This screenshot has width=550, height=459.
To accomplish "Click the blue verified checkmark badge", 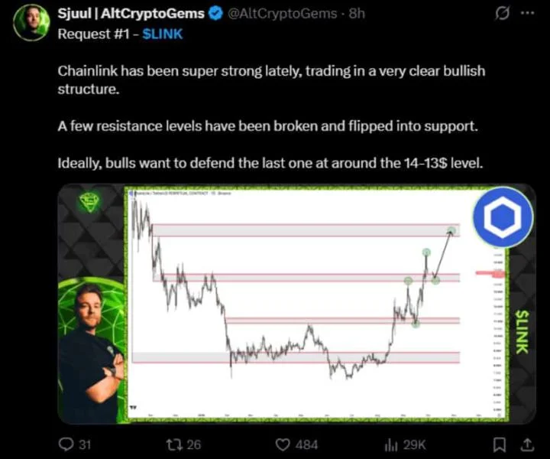I will tap(215, 13).
